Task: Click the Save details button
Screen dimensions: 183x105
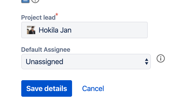Action: 47,88
